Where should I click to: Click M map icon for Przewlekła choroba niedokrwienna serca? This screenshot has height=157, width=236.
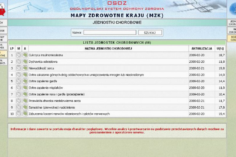pos(19,101)
